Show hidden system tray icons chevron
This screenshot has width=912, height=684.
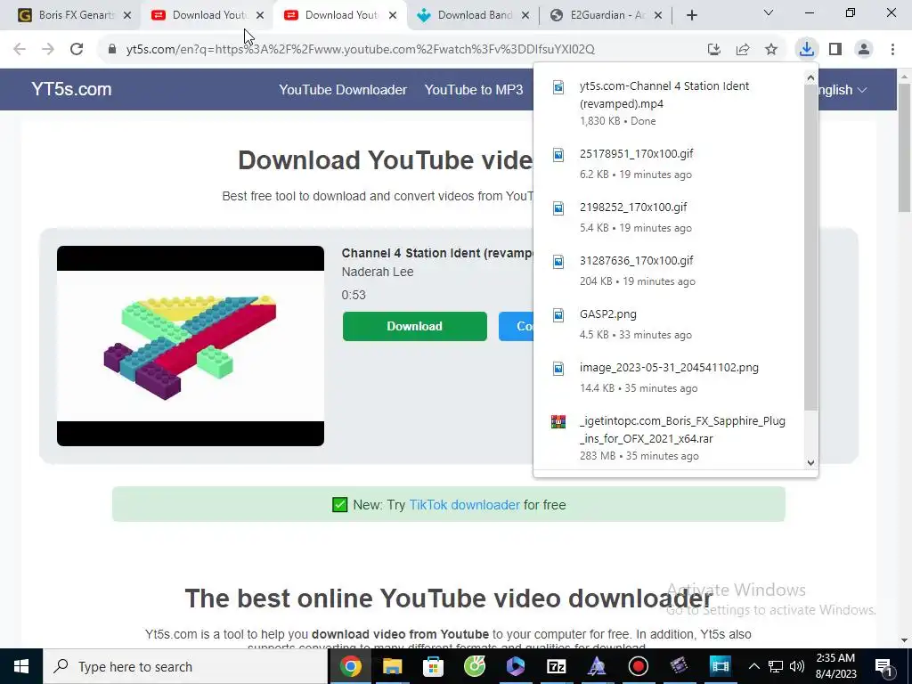(753, 666)
